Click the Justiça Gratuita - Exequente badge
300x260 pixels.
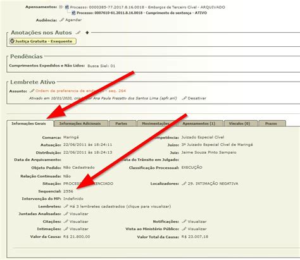[x=42, y=41]
